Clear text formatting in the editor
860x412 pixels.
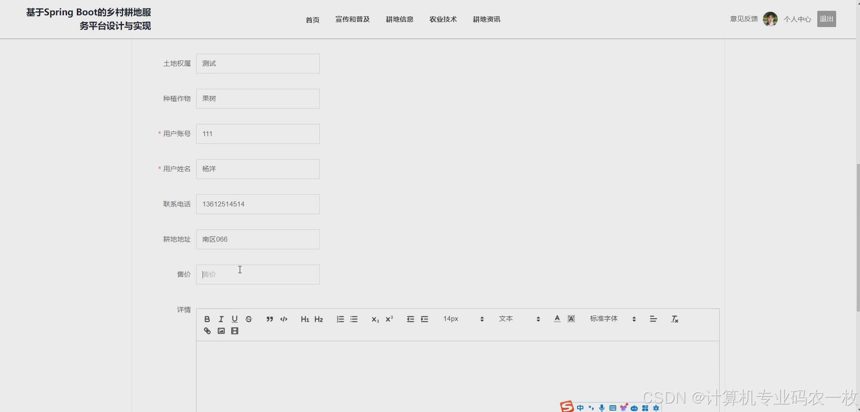point(675,319)
